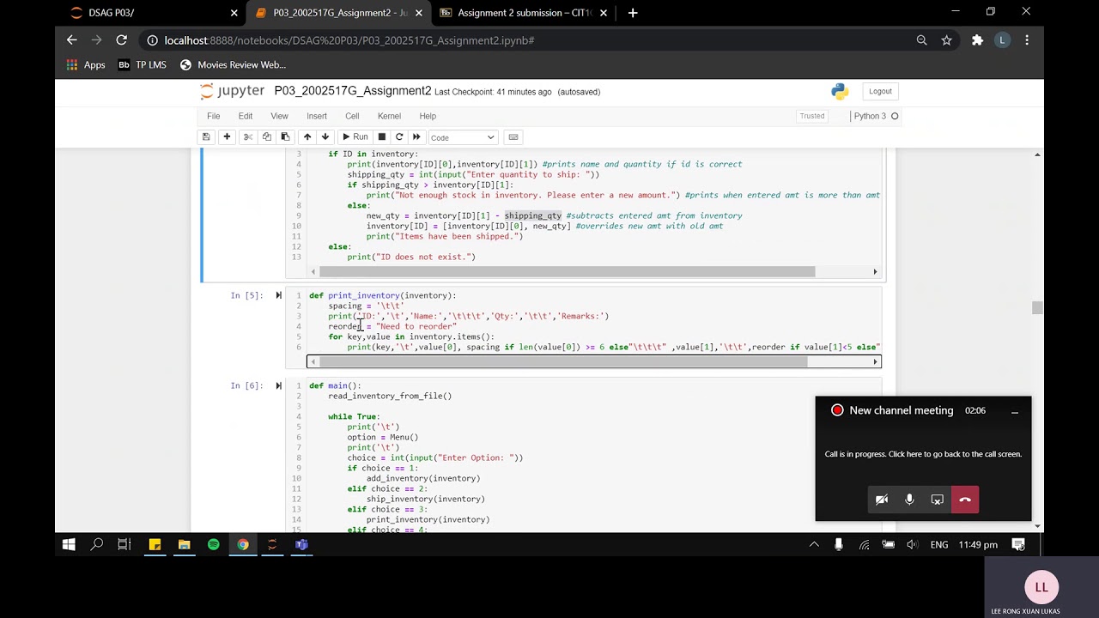Open Spotify from the Windows taskbar
Viewport: 1099px width, 618px height.
click(214, 544)
